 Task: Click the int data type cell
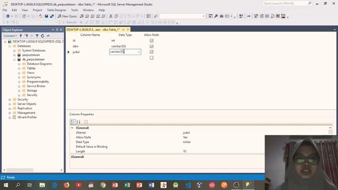point(125,41)
